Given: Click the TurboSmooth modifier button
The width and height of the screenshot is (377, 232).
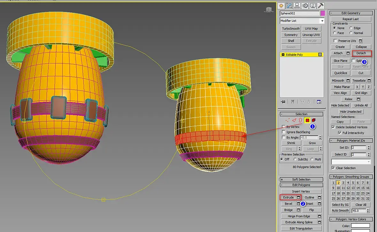Looking at the screenshot, I should 291,29.
